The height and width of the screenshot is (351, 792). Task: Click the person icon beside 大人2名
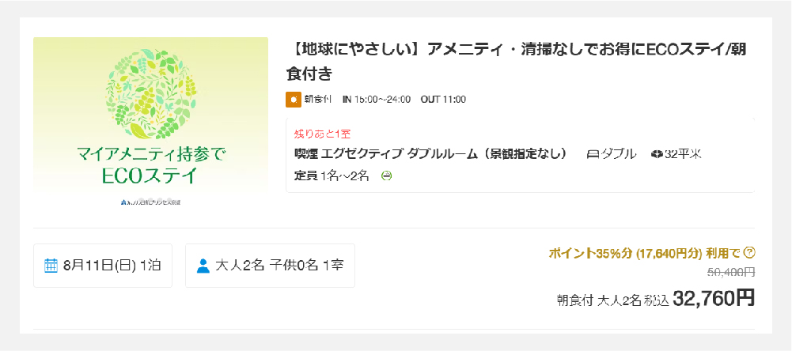click(x=203, y=265)
